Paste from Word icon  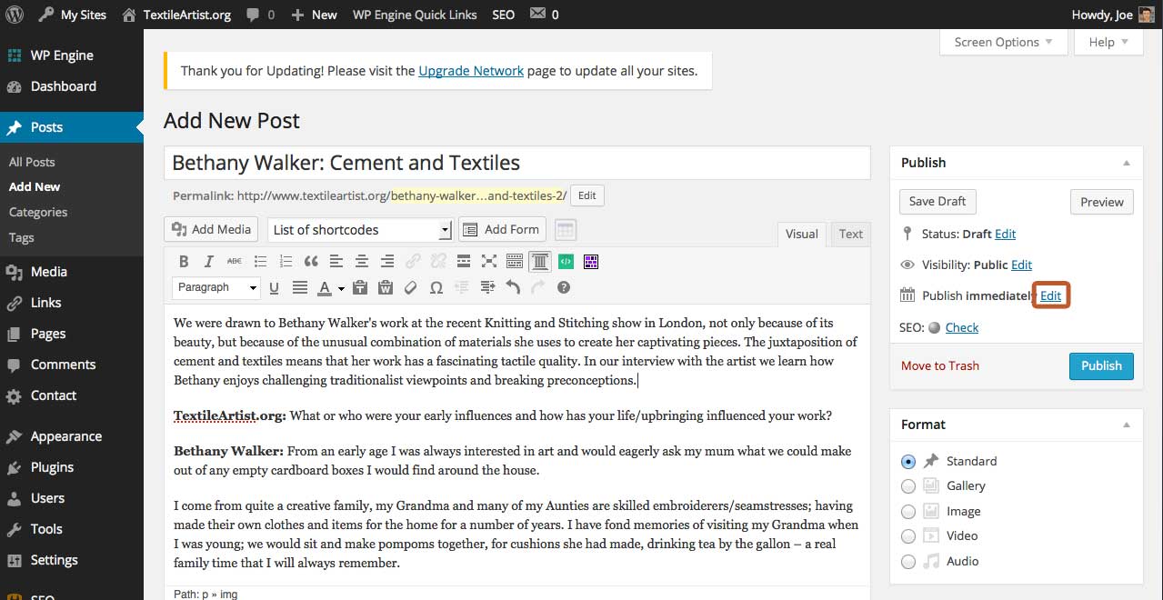(385, 288)
